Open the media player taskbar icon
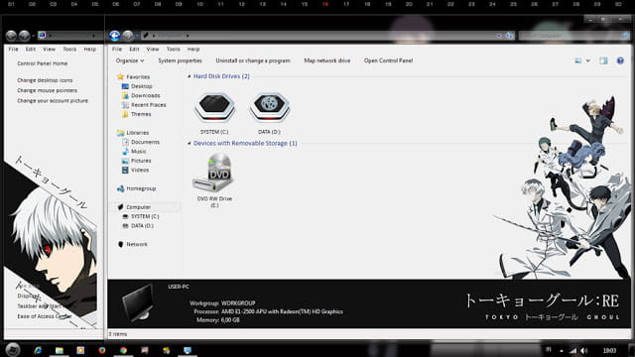The image size is (635, 357). pos(80,350)
